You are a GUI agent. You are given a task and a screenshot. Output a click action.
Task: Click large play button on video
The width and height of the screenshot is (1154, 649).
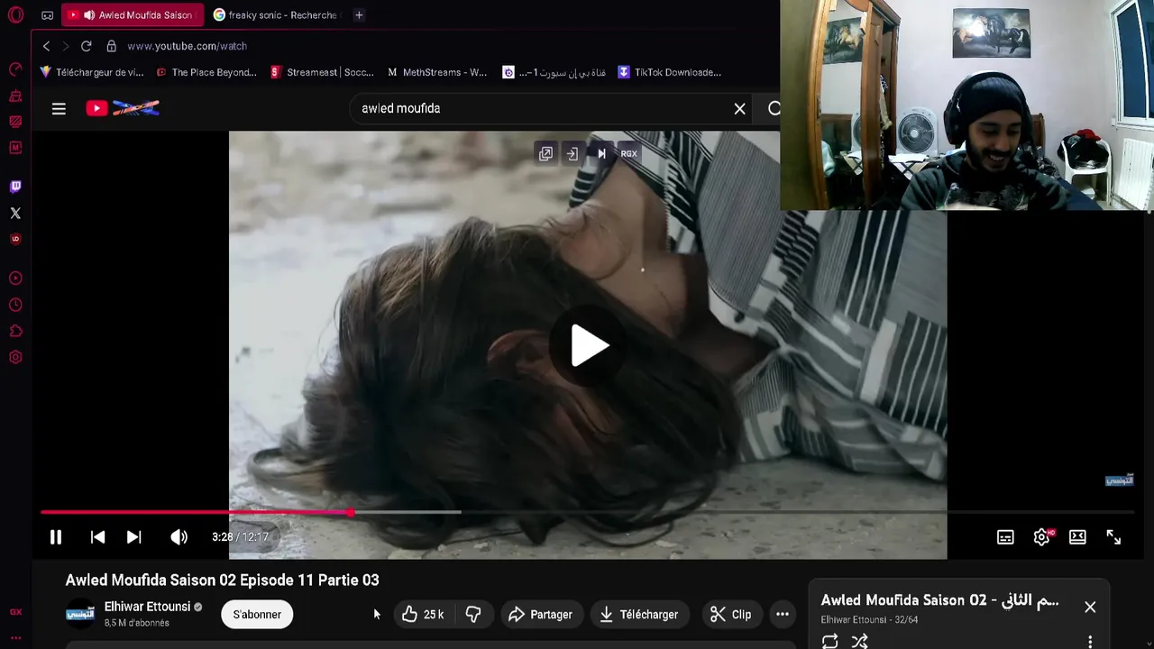click(589, 346)
